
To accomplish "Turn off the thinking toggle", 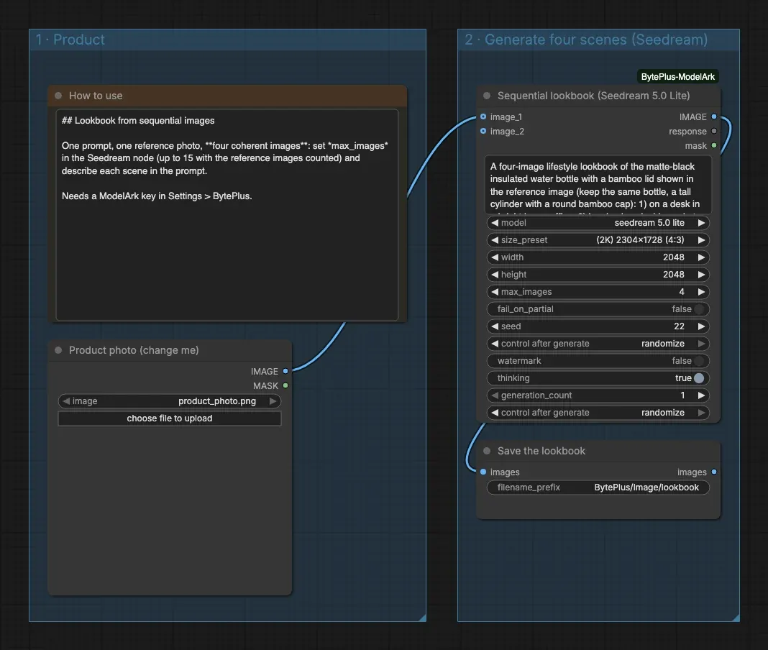I will (x=699, y=378).
